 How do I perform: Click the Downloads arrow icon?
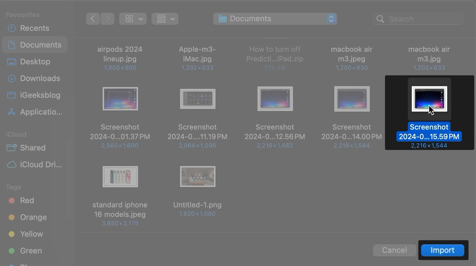pyautogui.click(x=11, y=78)
